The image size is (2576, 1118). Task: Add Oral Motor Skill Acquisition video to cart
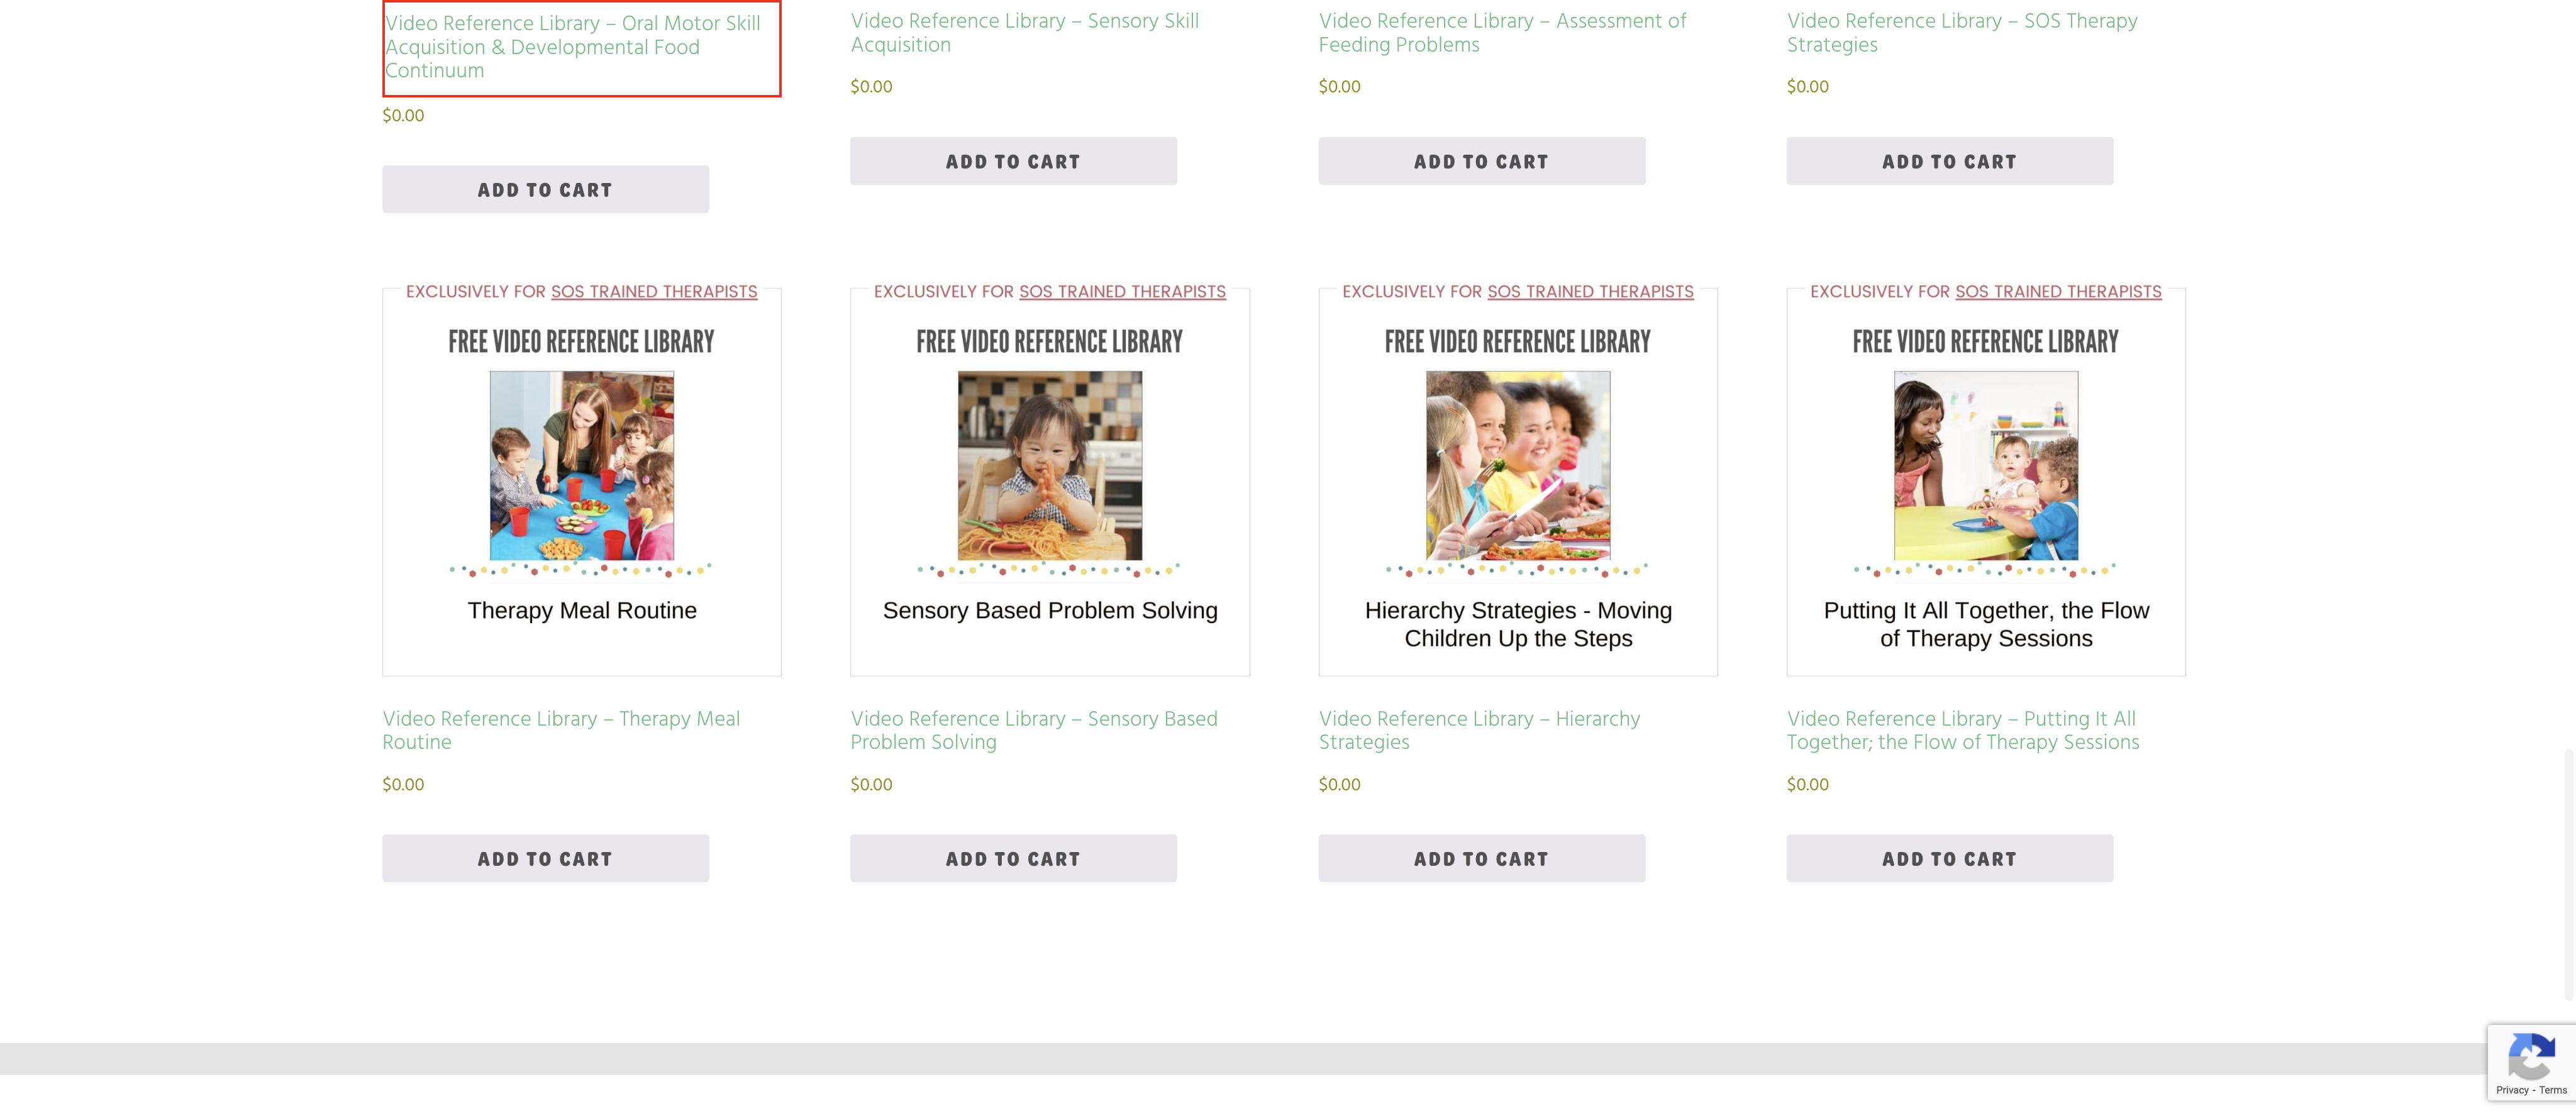(x=545, y=189)
